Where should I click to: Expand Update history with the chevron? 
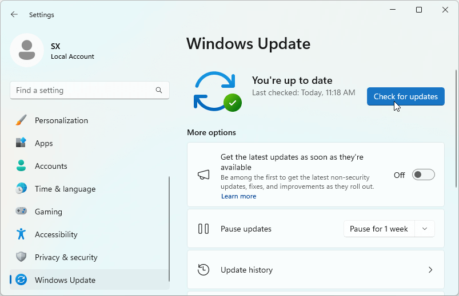click(x=430, y=270)
